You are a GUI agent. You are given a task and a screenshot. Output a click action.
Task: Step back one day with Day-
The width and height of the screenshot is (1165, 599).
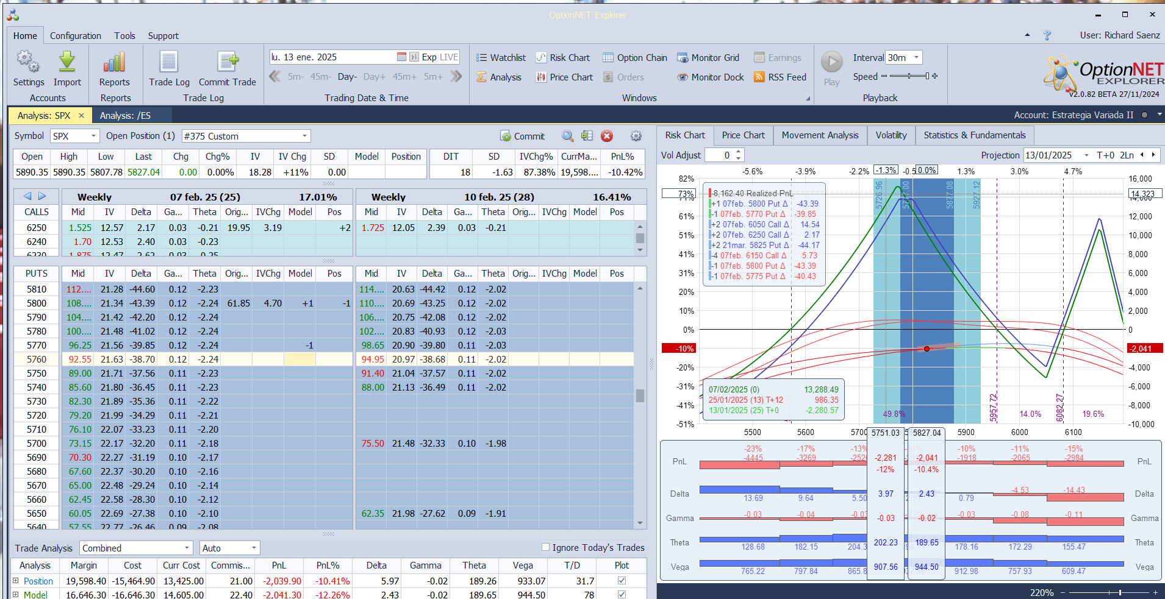(347, 77)
